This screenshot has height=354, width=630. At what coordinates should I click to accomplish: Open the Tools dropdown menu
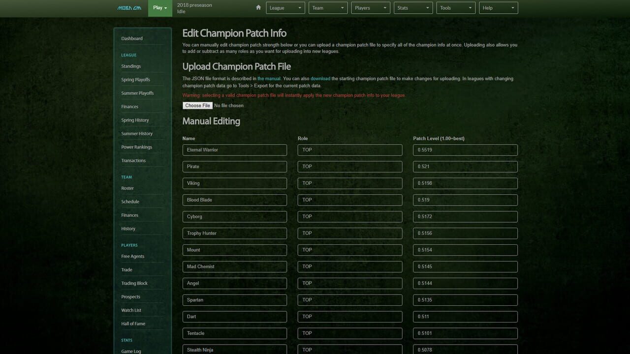tap(455, 8)
